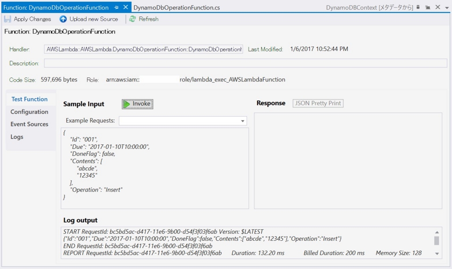The width and height of the screenshot is (452, 269).
Task: Open the Logs section
Action: (17, 137)
